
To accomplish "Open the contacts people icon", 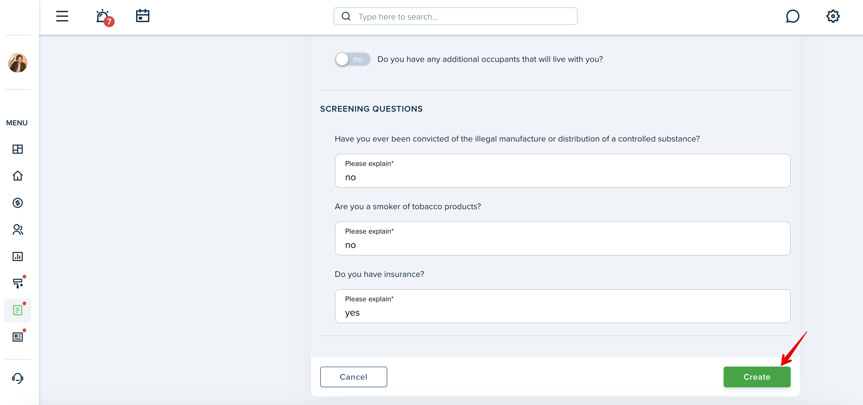I will pyautogui.click(x=17, y=229).
